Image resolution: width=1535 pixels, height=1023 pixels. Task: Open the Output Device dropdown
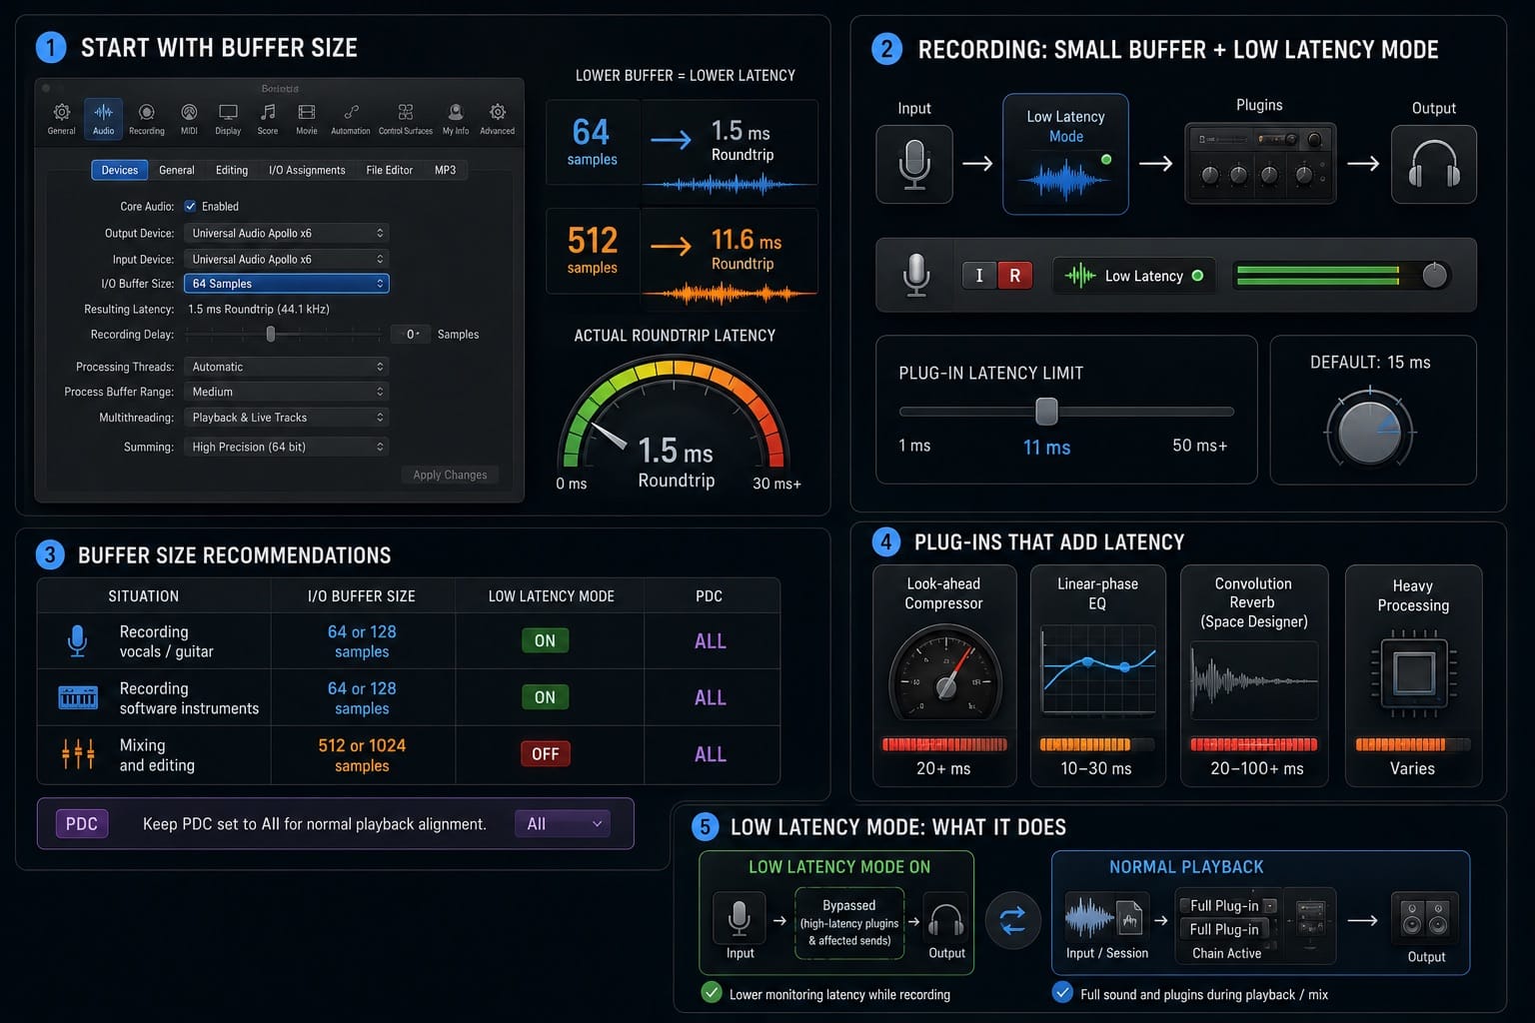[x=286, y=233]
